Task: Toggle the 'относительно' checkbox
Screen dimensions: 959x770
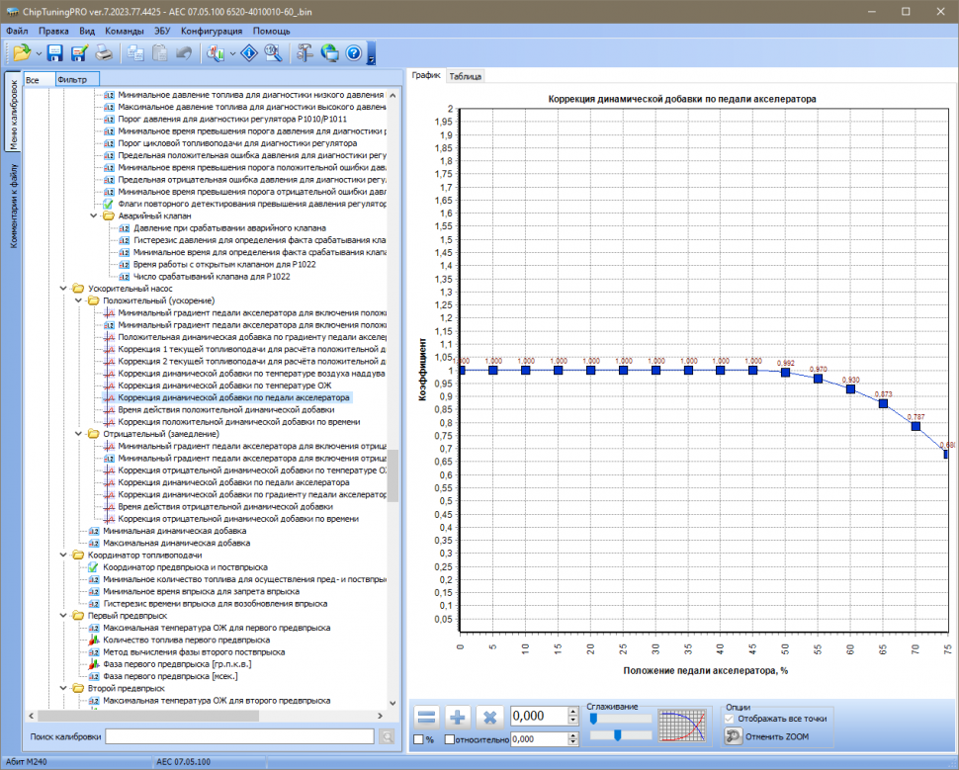Action: pyautogui.click(x=451, y=739)
